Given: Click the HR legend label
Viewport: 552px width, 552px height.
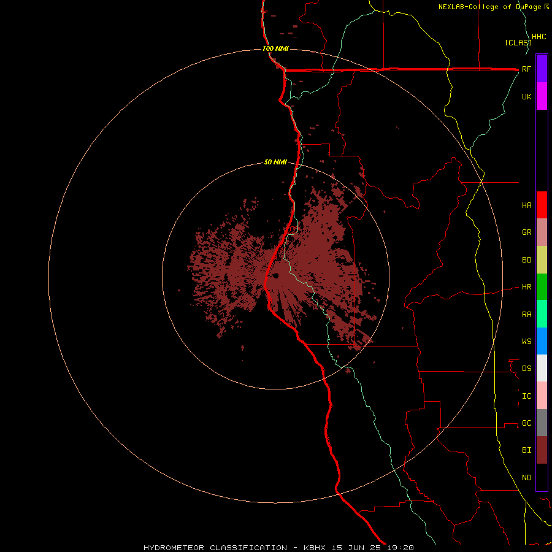Looking at the screenshot, I should click(x=526, y=287).
